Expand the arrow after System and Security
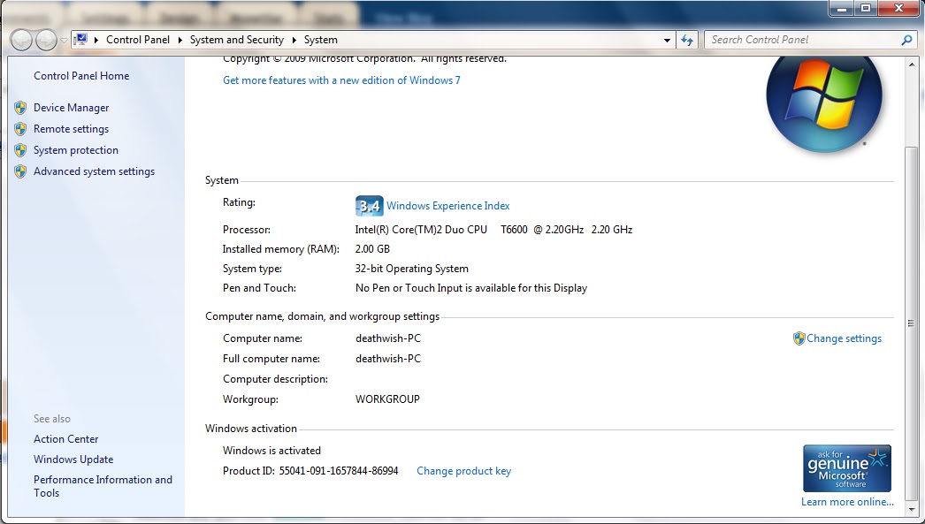This screenshot has height=524, width=925. coord(294,40)
